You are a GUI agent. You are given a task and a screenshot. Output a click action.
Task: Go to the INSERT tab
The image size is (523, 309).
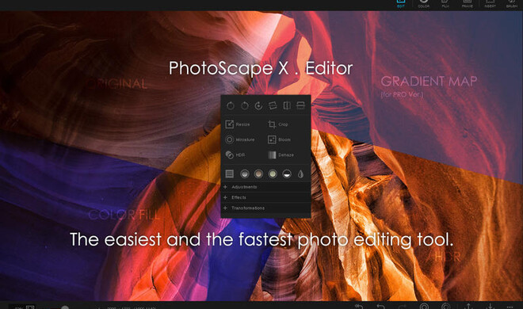tap(490, 4)
